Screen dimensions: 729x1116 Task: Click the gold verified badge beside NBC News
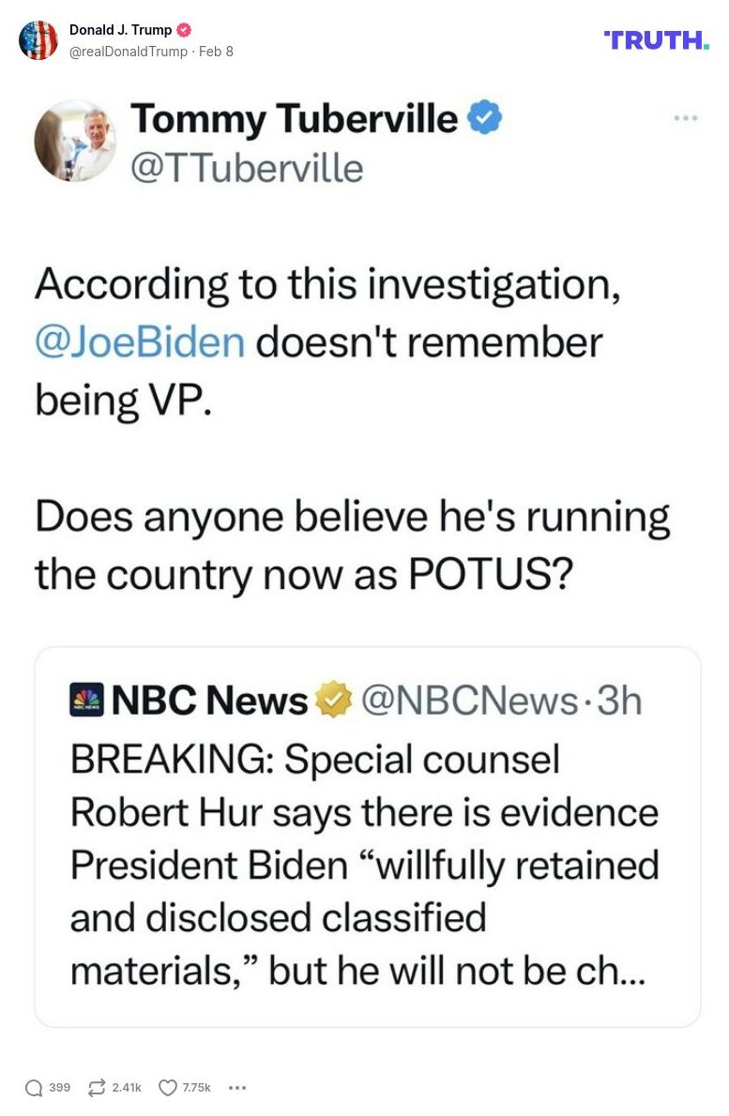point(334,700)
